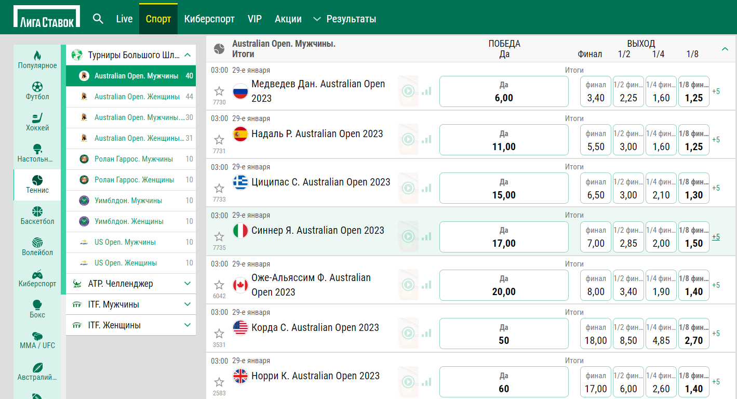737x399 pixels.
Task: Click the video stream icon in Медведев row
Action: click(408, 91)
